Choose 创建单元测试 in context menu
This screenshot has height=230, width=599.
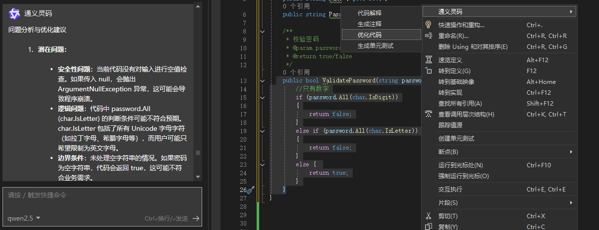(499, 138)
